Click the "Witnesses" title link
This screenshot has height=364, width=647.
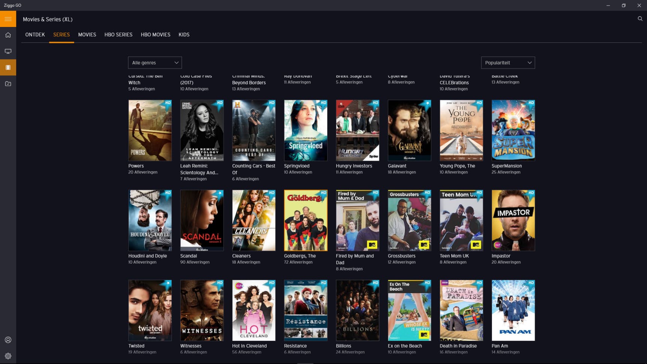coord(191,346)
